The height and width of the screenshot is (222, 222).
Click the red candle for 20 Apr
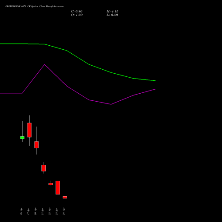36,145
